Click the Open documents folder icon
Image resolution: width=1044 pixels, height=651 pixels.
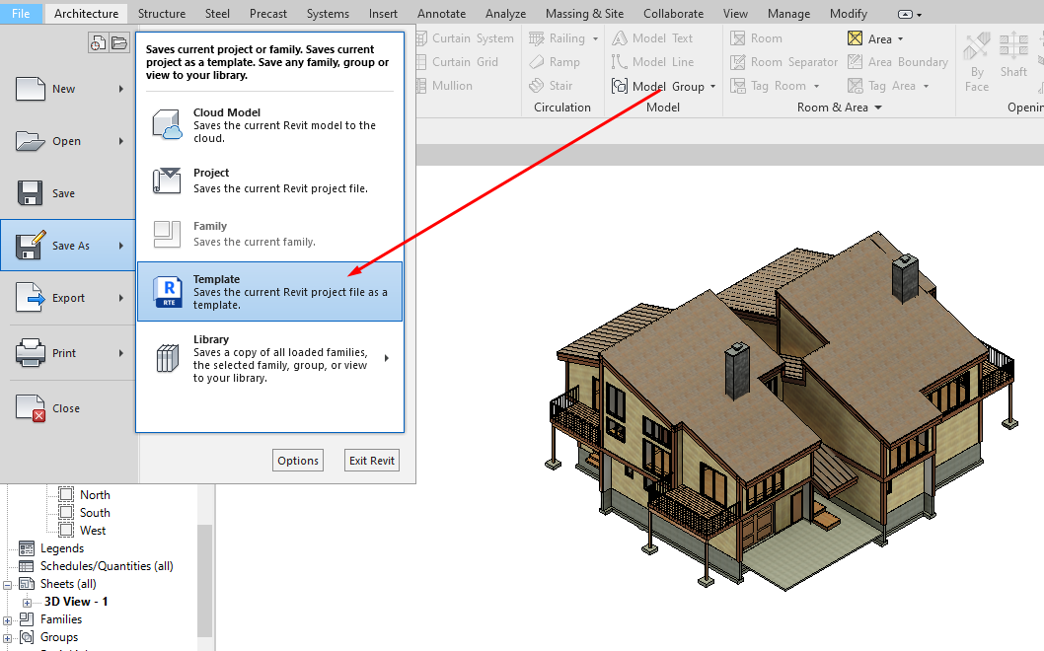coord(119,42)
